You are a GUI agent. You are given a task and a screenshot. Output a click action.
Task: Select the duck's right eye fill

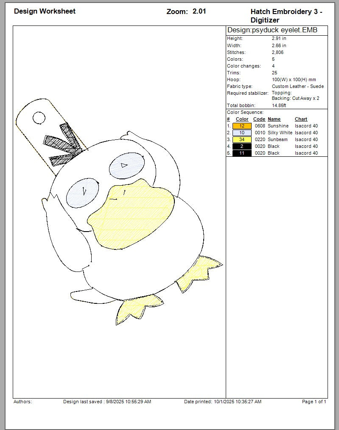pos(125,166)
